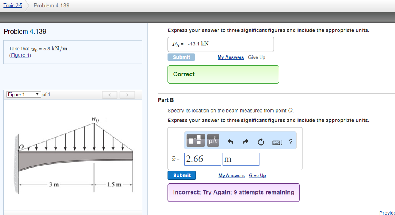Screen dimensions: 395x215
Task: Navigate to Topic 2-5 breadcrumb
Action: pyautogui.click(x=13, y=5)
